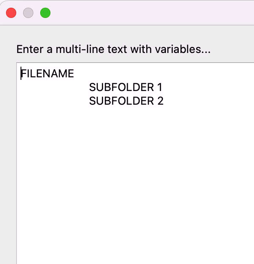Viewport: 254px width, 264px height.
Task: Click the digit 2 in SUBFOLDER 2
Action: (160, 101)
